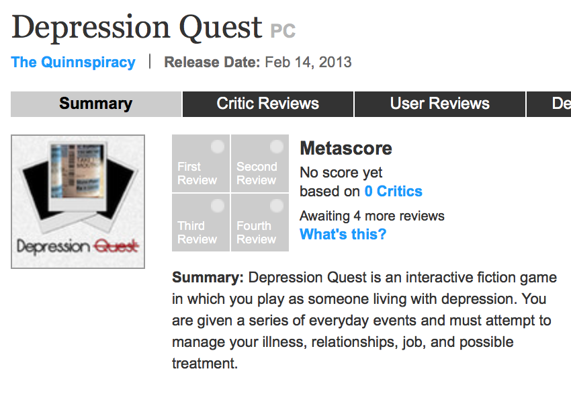
Task: Click the PC platform label
Action: tap(283, 32)
